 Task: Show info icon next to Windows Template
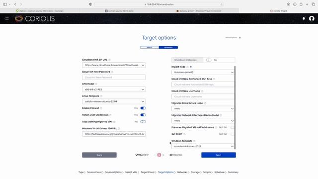pyautogui.click(x=194, y=141)
